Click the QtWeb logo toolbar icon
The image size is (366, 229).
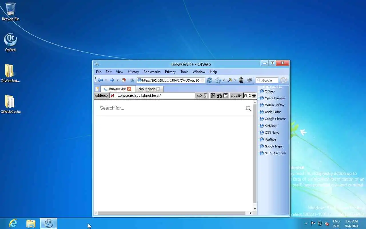point(218,80)
